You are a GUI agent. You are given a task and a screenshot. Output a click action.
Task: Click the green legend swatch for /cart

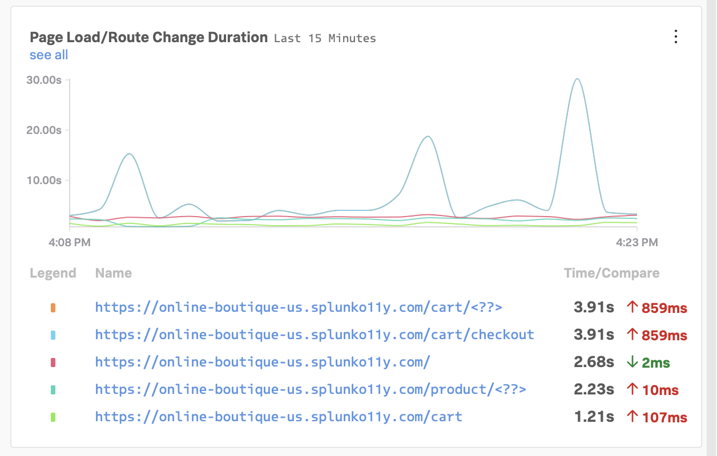click(53, 417)
